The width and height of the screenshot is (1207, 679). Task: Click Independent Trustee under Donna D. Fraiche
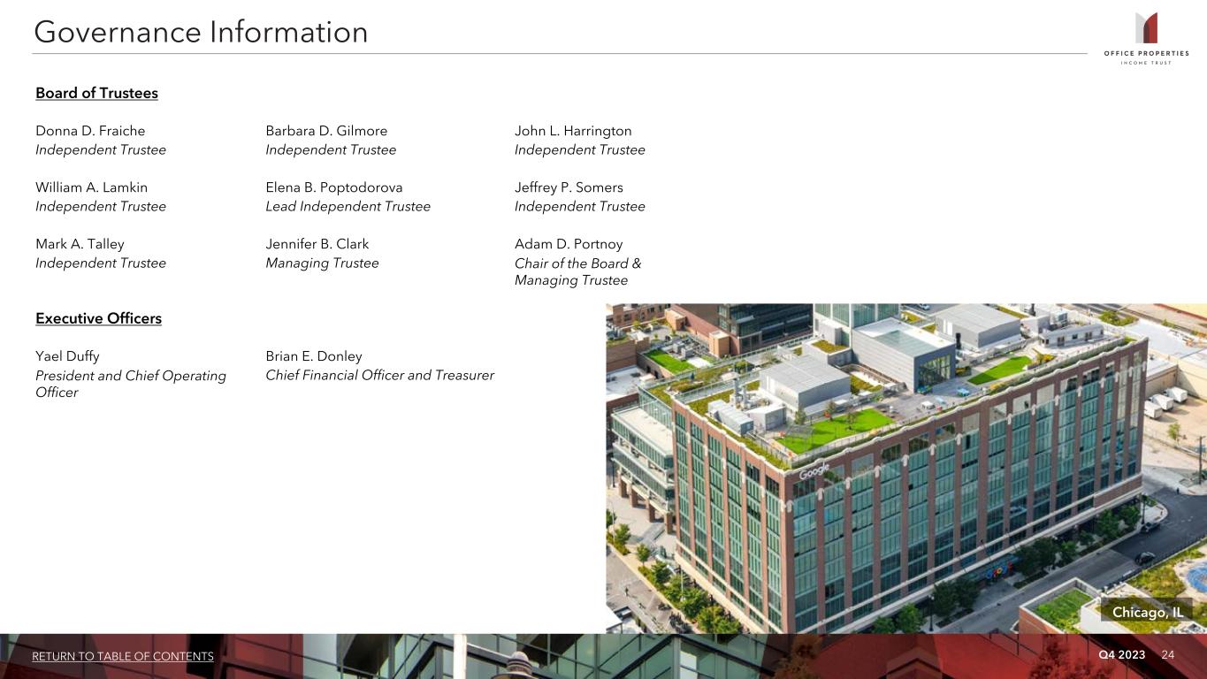101,149
